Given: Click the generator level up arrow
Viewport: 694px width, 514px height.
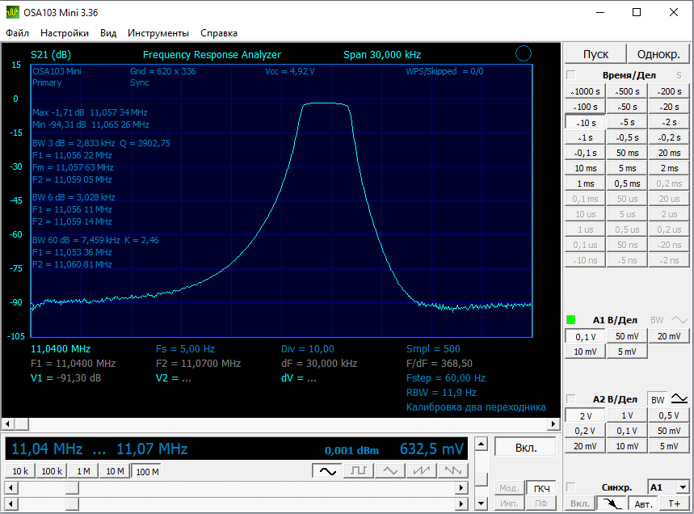Looking at the screenshot, I should (x=481, y=444).
